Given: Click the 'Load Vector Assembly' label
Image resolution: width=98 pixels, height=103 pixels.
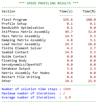Looking at the screenshot, I should point(21,44).
